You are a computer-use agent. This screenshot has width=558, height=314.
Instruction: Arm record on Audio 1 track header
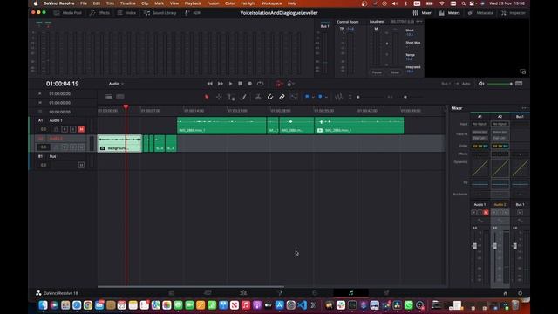tap(65, 129)
